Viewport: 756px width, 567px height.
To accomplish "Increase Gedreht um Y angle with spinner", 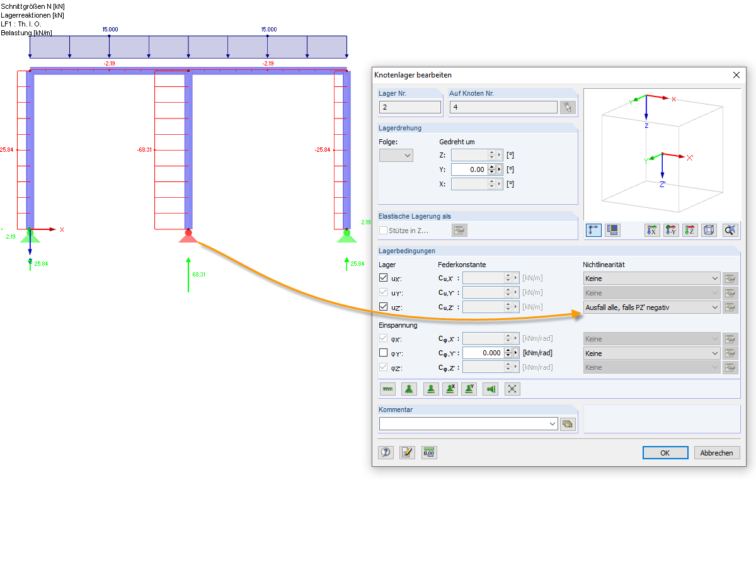I will coord(492,167).
